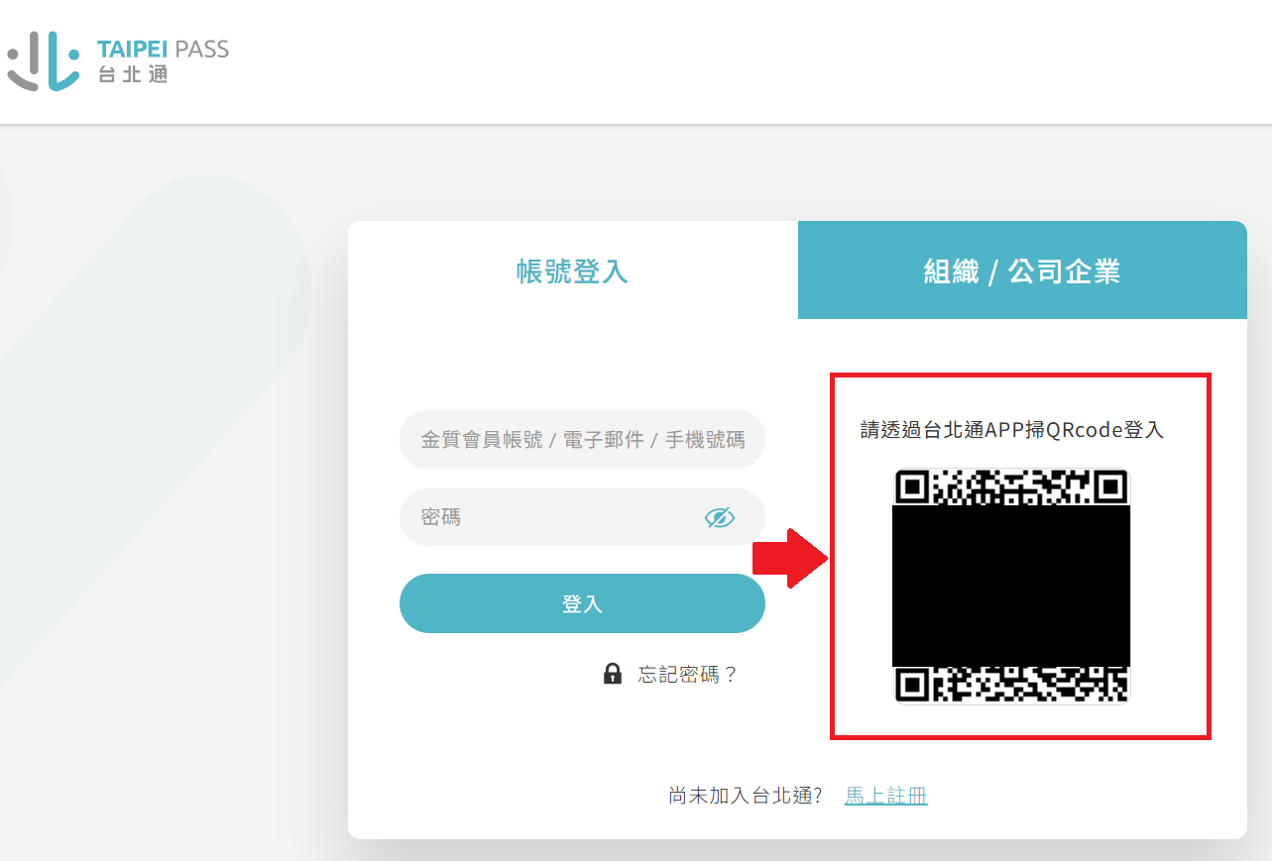This screenshot has height=861, width=1272.
Task: Switch to the 組織 / 公司企業 tab
Action: pos(1022,270)
